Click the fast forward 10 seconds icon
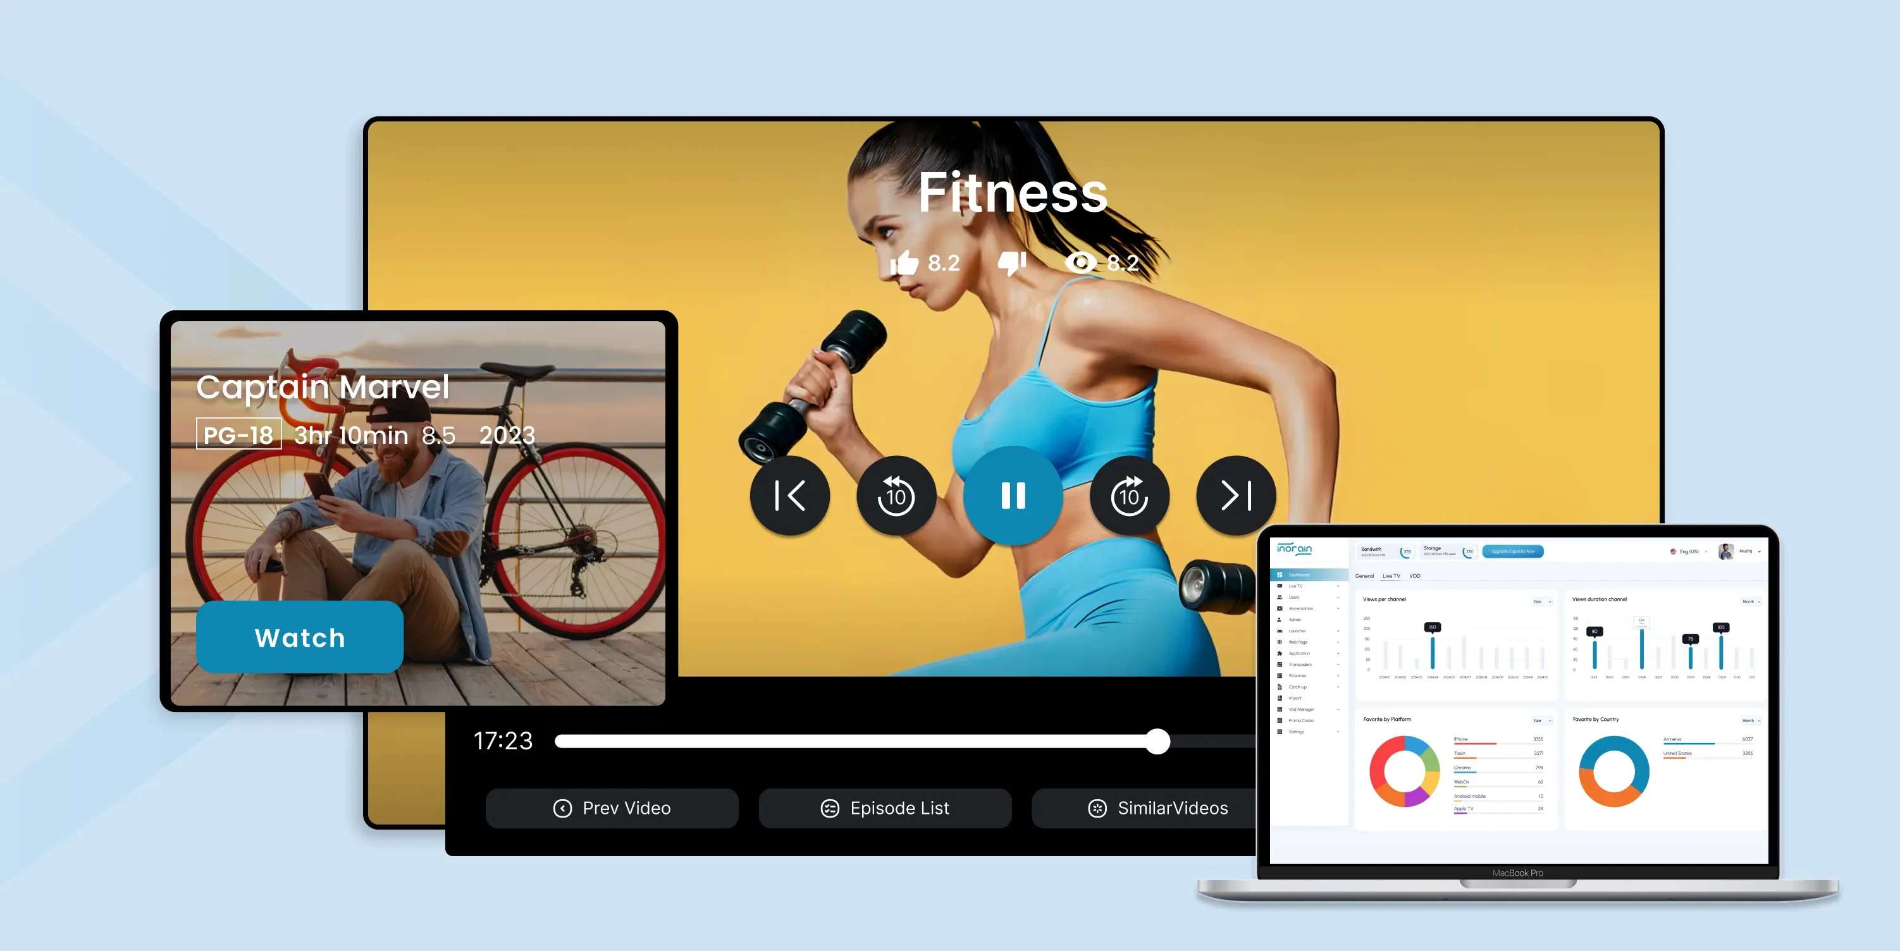 click(1125, 495)
